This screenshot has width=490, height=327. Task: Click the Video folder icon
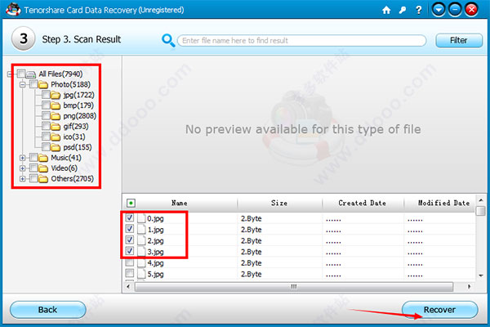tap(43, 168)
